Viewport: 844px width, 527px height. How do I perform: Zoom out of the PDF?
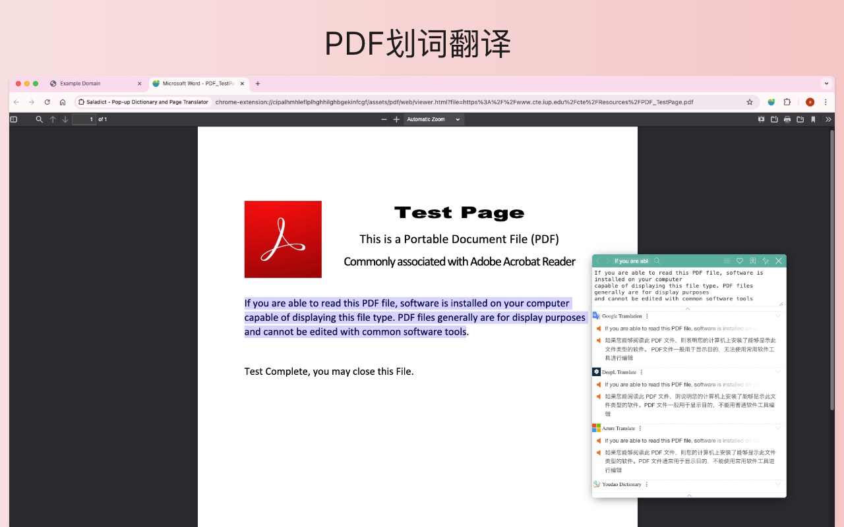click(x=383, y=119)
